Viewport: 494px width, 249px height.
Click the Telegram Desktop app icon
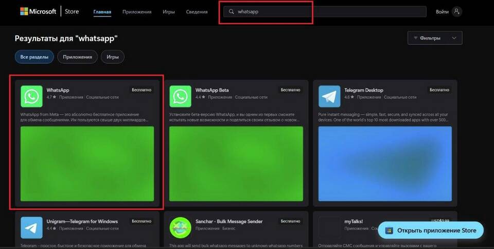(329, 96)
